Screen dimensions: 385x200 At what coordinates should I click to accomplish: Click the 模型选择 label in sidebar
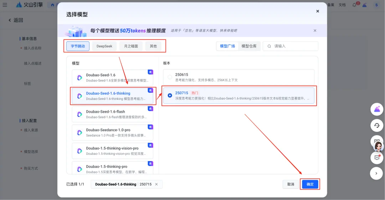pyautogui.click(x=31, y=152)
